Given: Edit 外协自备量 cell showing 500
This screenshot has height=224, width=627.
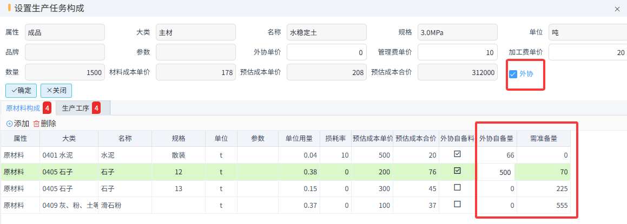Looking at the screenshot, I should point(496,172).
